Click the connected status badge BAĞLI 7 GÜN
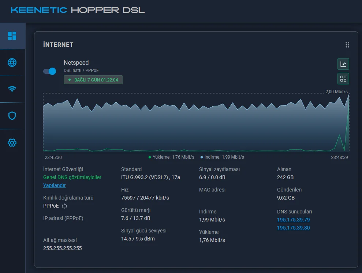This screenshot has height=273, width=362. (x=93, y=80)
